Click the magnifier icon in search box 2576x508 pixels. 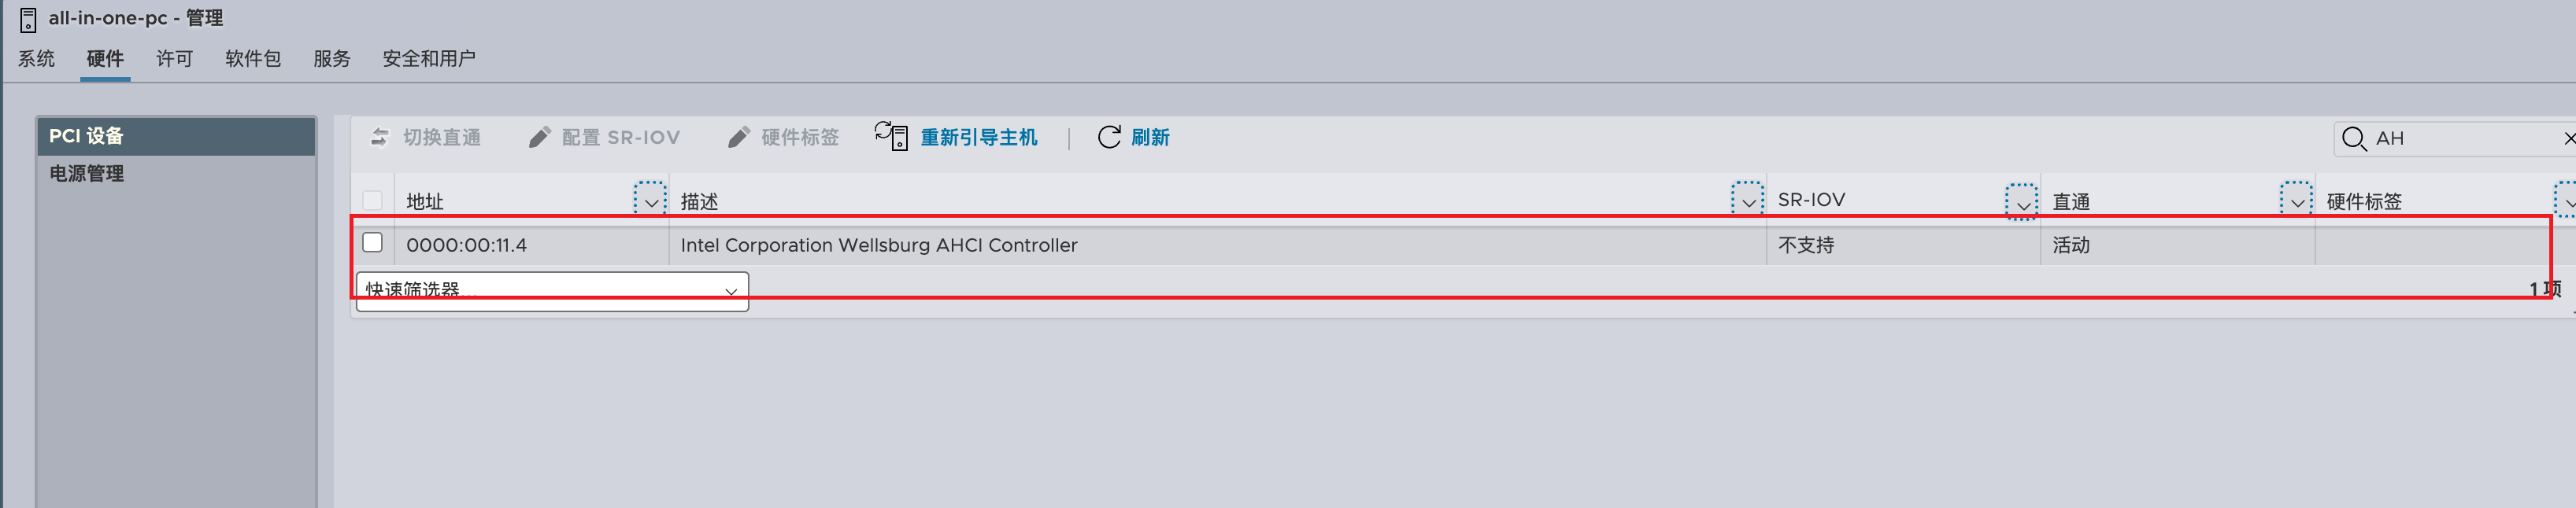2354,138
